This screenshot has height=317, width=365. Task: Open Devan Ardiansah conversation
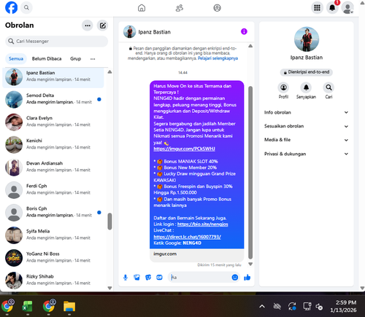tap(53, 168)
